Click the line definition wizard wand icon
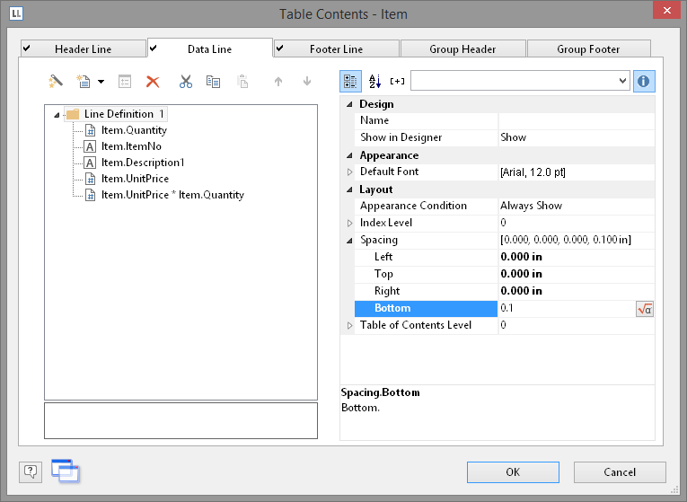Image resolution: width=687 pixels, height=502 pixels. [56, 82]
